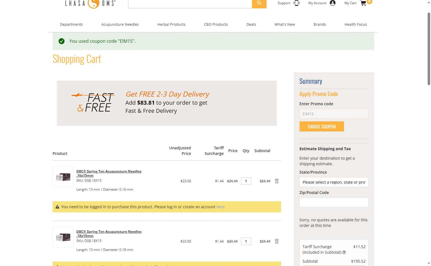Image resolution: width=431 pixels, height=266 pixels.
Task: Click the Summary subtotal value $195.52
Action: click(358, 261)
